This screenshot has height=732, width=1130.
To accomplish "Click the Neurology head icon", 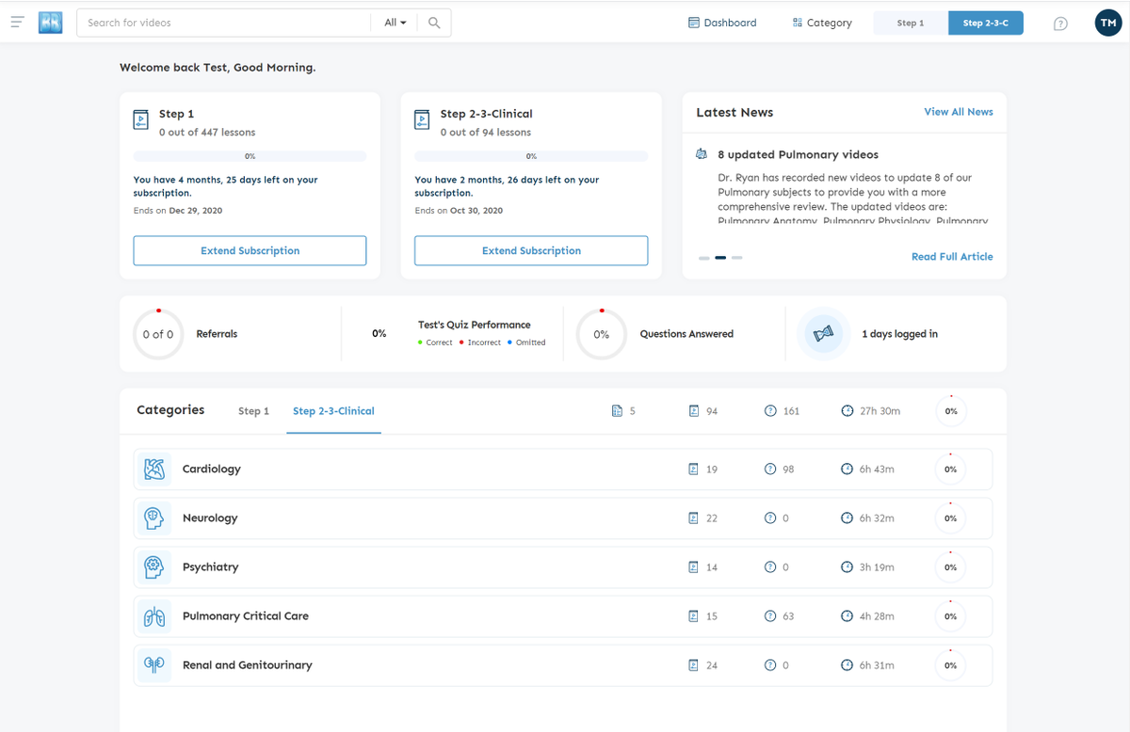I will point(154,517).
